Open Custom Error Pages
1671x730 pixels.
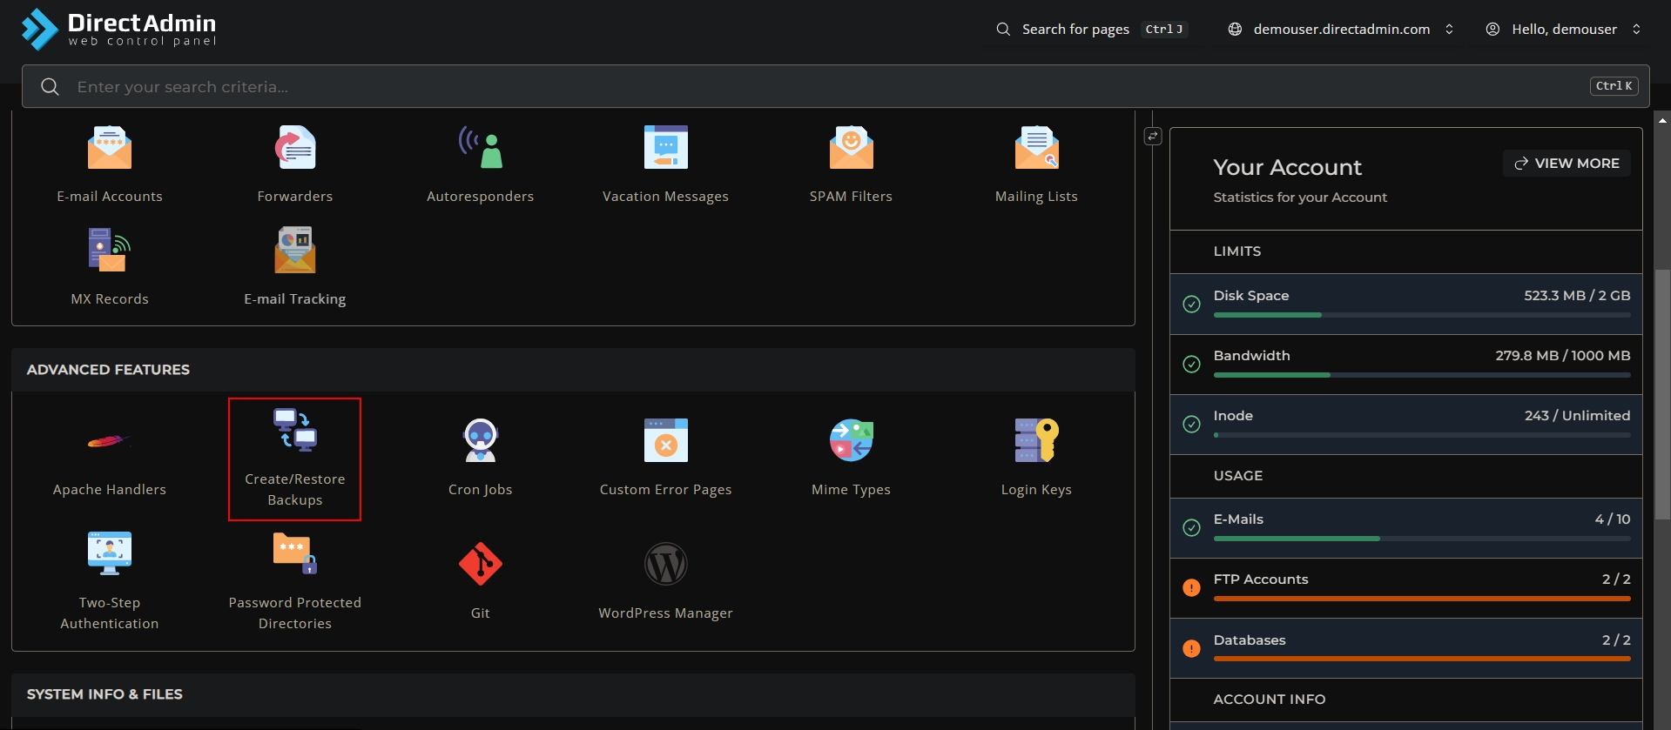(665, 441)
